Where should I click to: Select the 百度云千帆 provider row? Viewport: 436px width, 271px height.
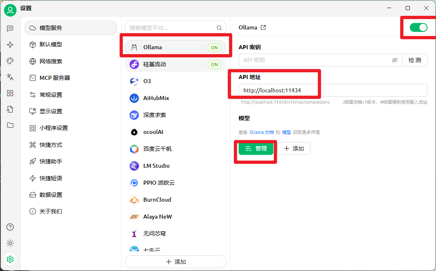point(175,149)
